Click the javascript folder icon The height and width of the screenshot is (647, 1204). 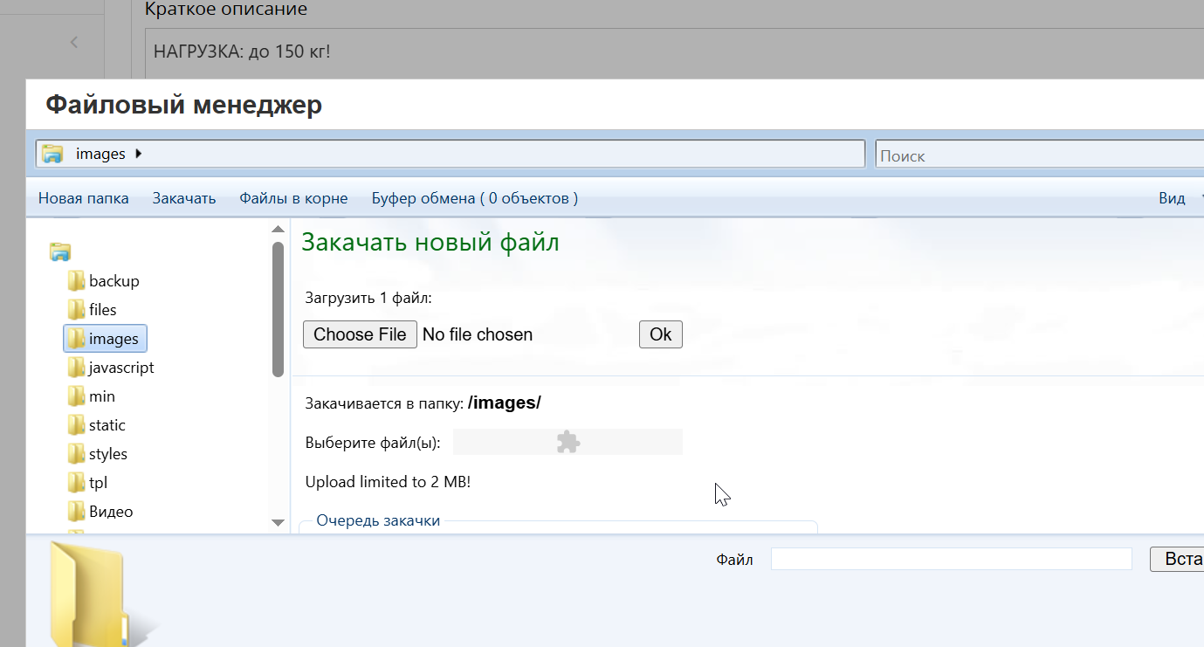76,368
